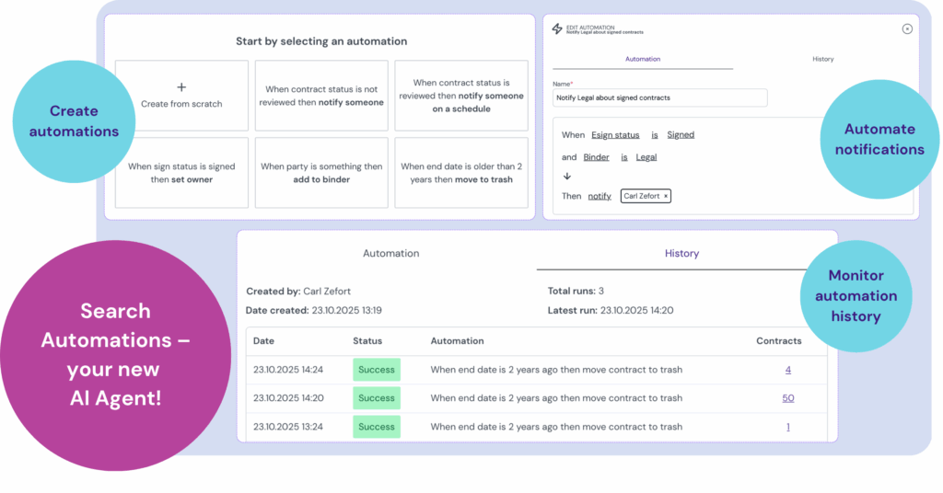The image size is (943, 493).
Task: Open the 'Legal' binder value selector
Action: pyautogui.click(x=646, y=157)
